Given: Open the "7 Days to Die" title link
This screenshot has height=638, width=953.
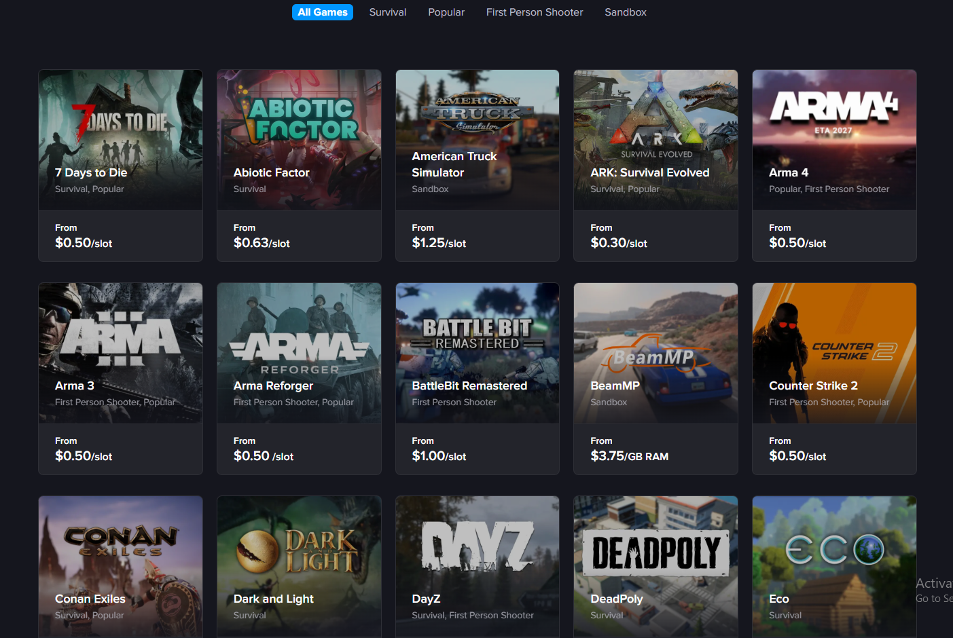Looking at the screenshot, I should 91,172.
